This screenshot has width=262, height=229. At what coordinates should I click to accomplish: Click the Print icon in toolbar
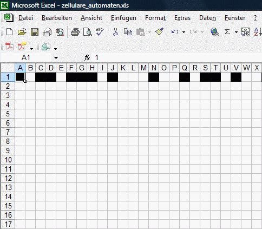coord(75,32)
